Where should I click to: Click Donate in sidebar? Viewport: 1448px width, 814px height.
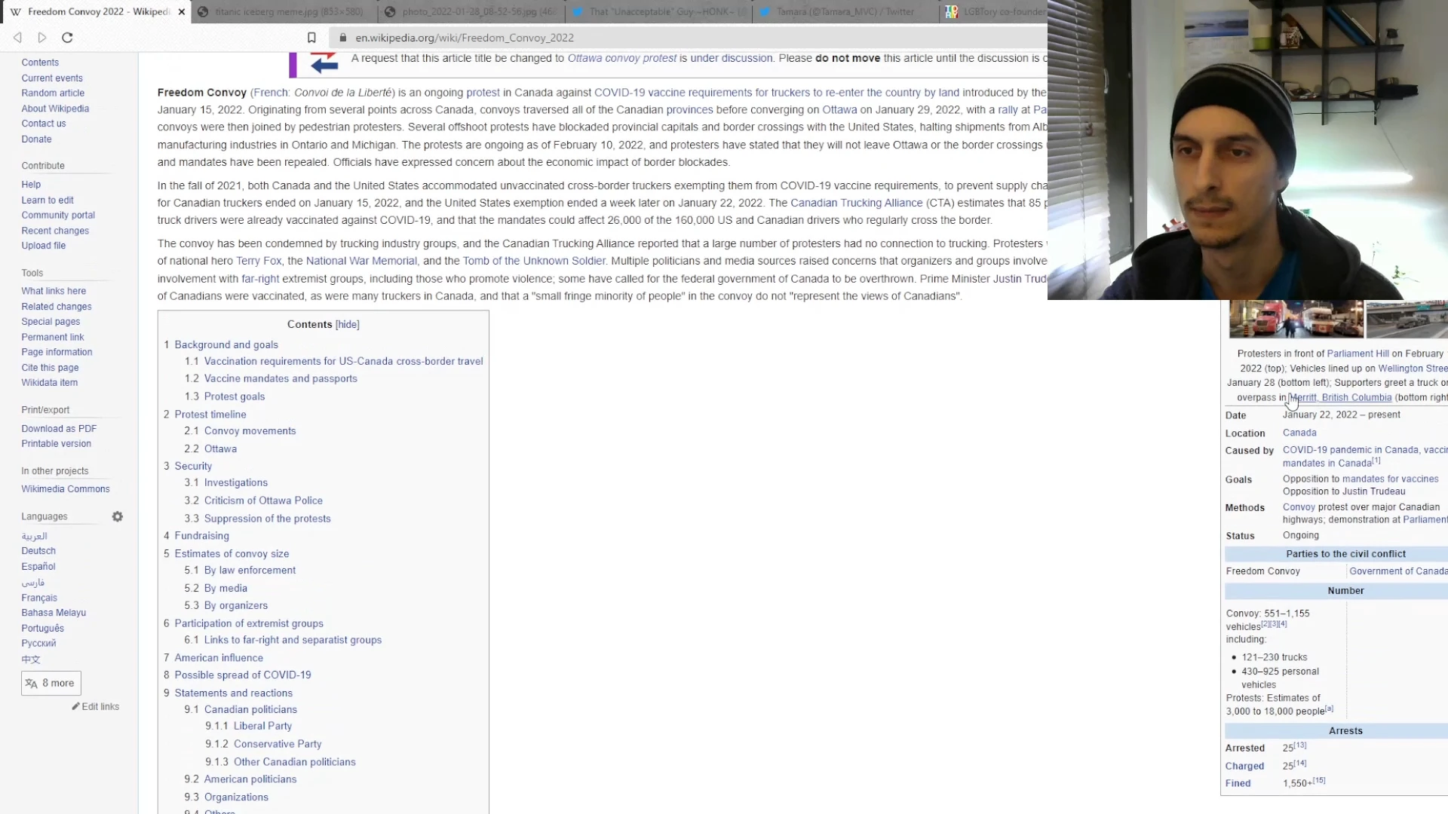click(36, 139)
